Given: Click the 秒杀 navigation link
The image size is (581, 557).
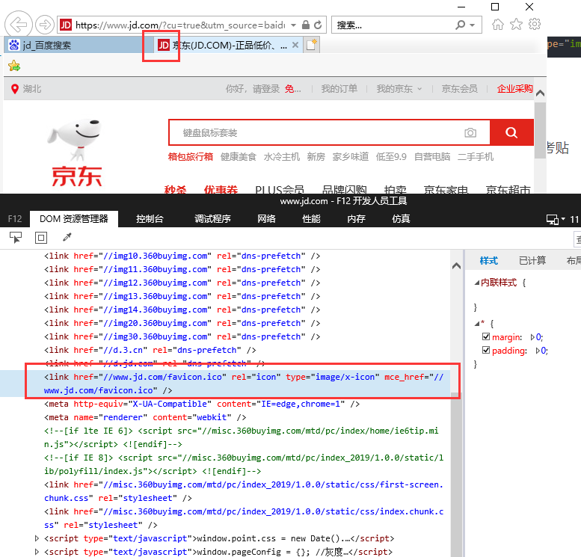Looking at the screenshot, I should pos(175,189).
